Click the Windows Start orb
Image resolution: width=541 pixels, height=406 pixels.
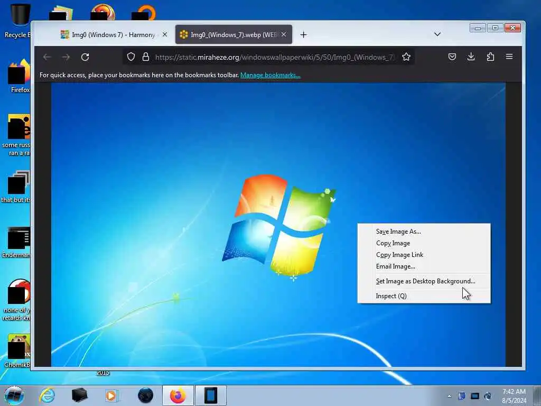pos(14,395)
